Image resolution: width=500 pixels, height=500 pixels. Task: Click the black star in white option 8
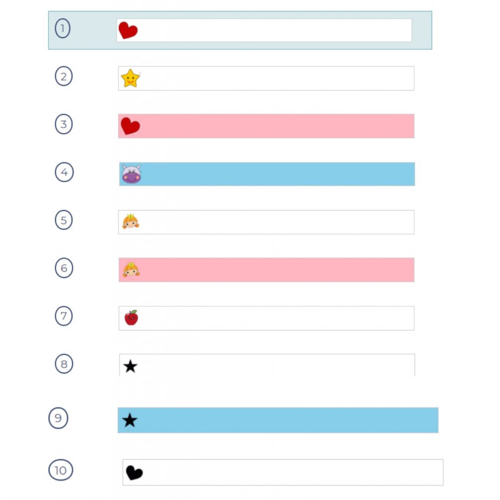pos(130,366)
